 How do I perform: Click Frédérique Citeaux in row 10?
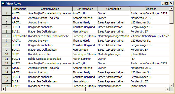(x=85, y=54)
